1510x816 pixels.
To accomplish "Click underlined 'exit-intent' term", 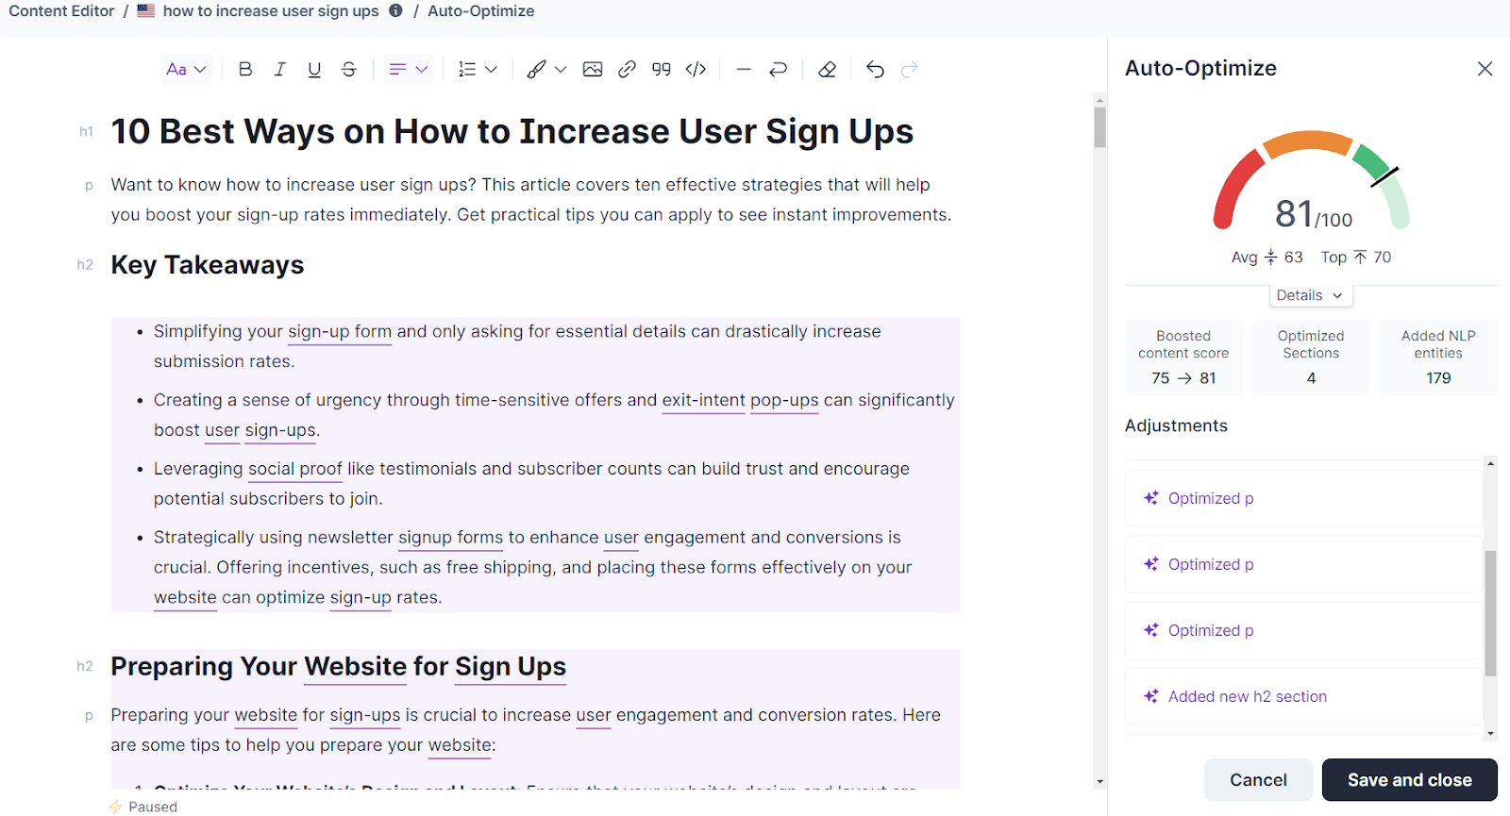I will (703, 400).
